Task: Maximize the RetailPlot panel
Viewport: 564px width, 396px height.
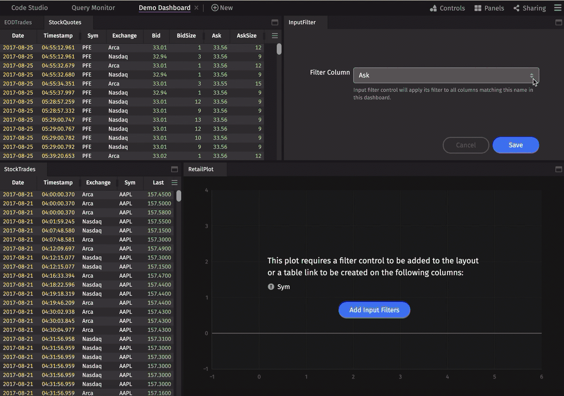Action: click(558, 169)
